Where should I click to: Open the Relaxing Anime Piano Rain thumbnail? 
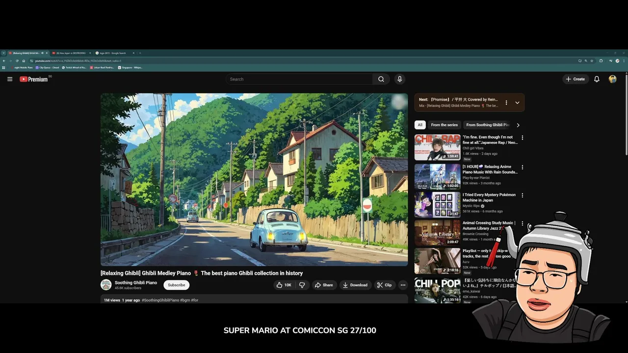click(x=437, y=177)
